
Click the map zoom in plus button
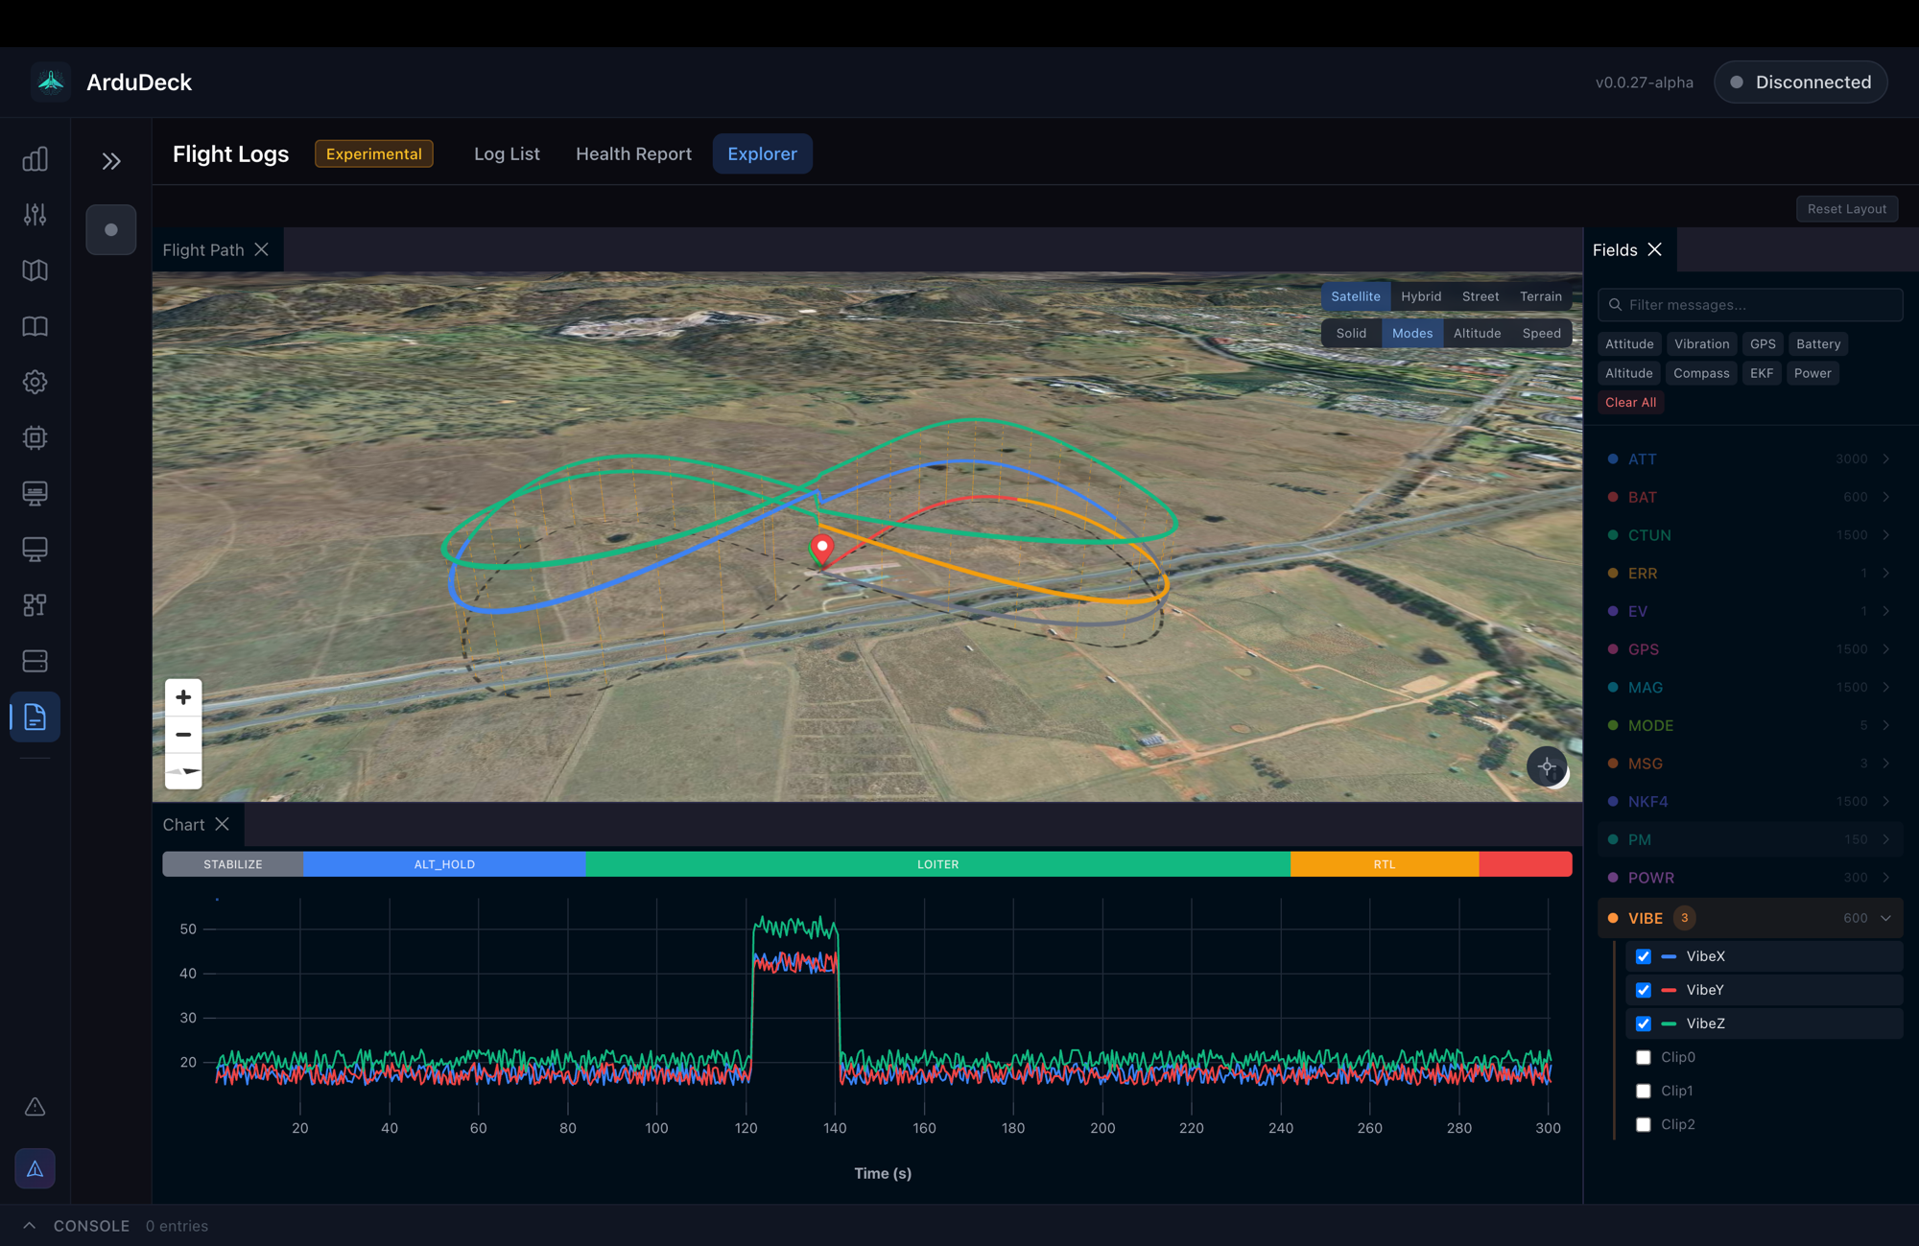click(x=183, y=697)
